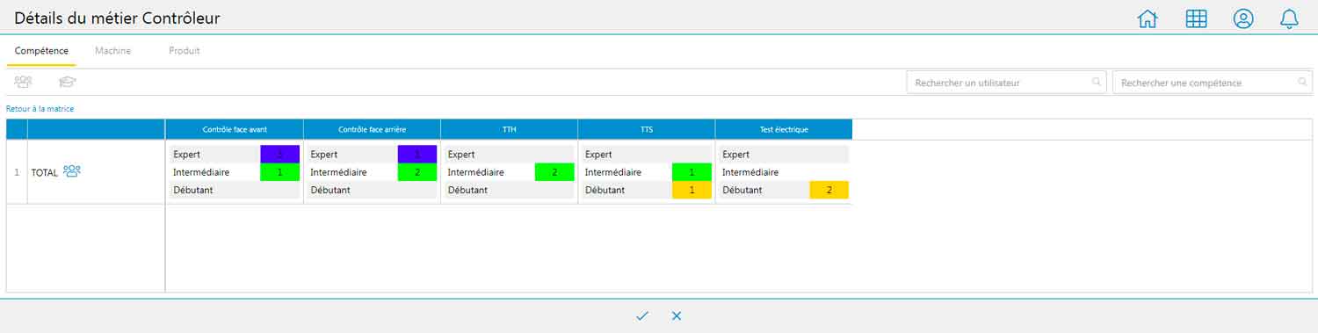Image resolution: width=1318 pixels, height=333 pixels.
Task: Go to the home page icon
Action: pos(1147,18)
